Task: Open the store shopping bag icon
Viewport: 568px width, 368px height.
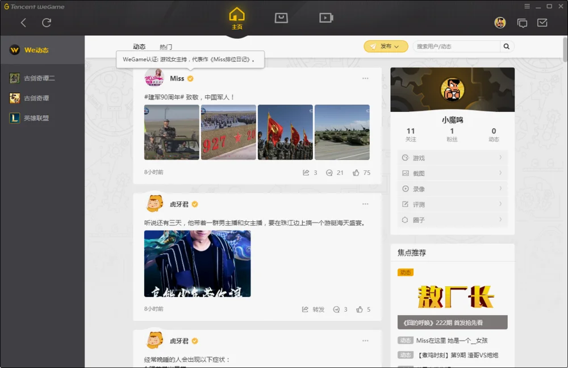Action: pos(281,18)
